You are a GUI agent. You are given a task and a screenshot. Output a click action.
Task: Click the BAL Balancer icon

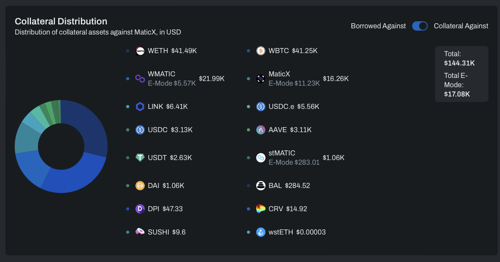tap(261, 186)
